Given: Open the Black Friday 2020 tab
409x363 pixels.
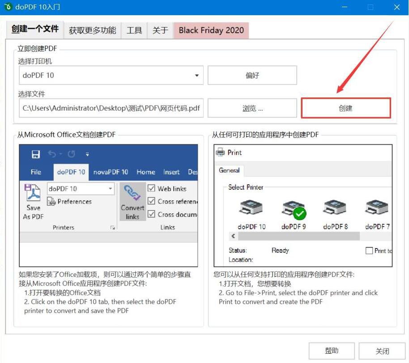Looking at the screenshot, I should click(x=211, y=30).
